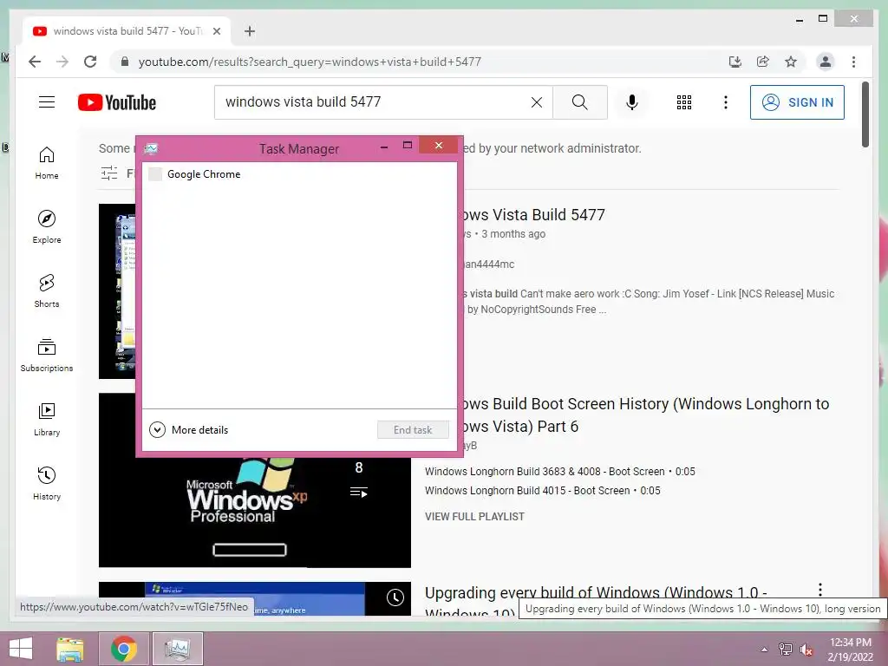Reload the YouTube results page
This screenshot has height=666, width=888.
tap(90, 62)
